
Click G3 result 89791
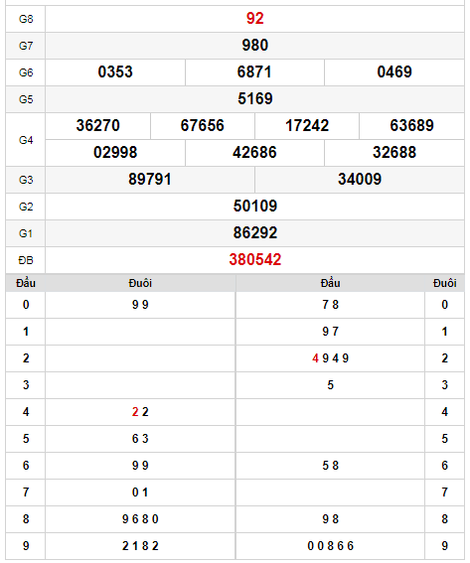(150, 179)
